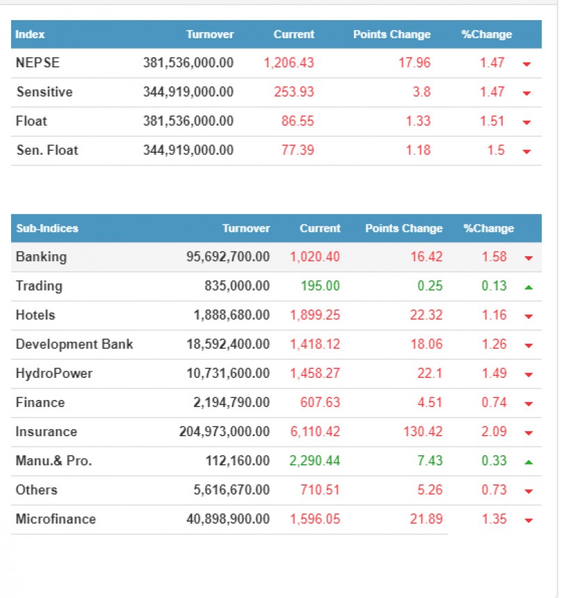Image resolution: width=577 pixels, height=598 pixels.
Task: Click the red down arrow in Banking row
Action: click(x=528, y=258)
